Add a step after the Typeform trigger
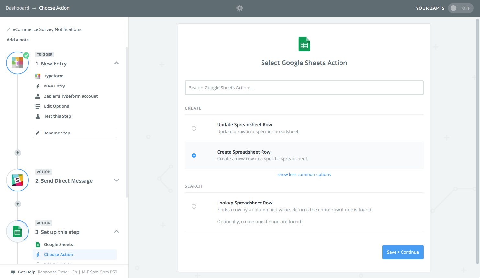This screenshot has height=278, width=480. (x=18, y=153)
